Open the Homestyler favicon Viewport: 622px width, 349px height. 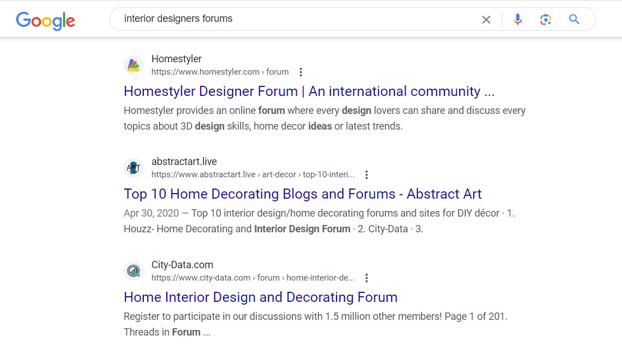(x=134, y=65)
